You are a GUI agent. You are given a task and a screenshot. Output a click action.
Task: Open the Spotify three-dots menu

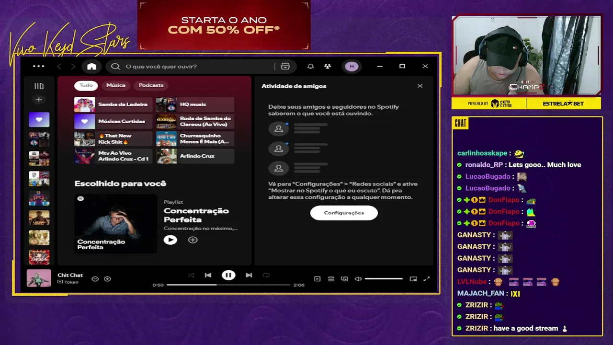[x=38, y=66]
